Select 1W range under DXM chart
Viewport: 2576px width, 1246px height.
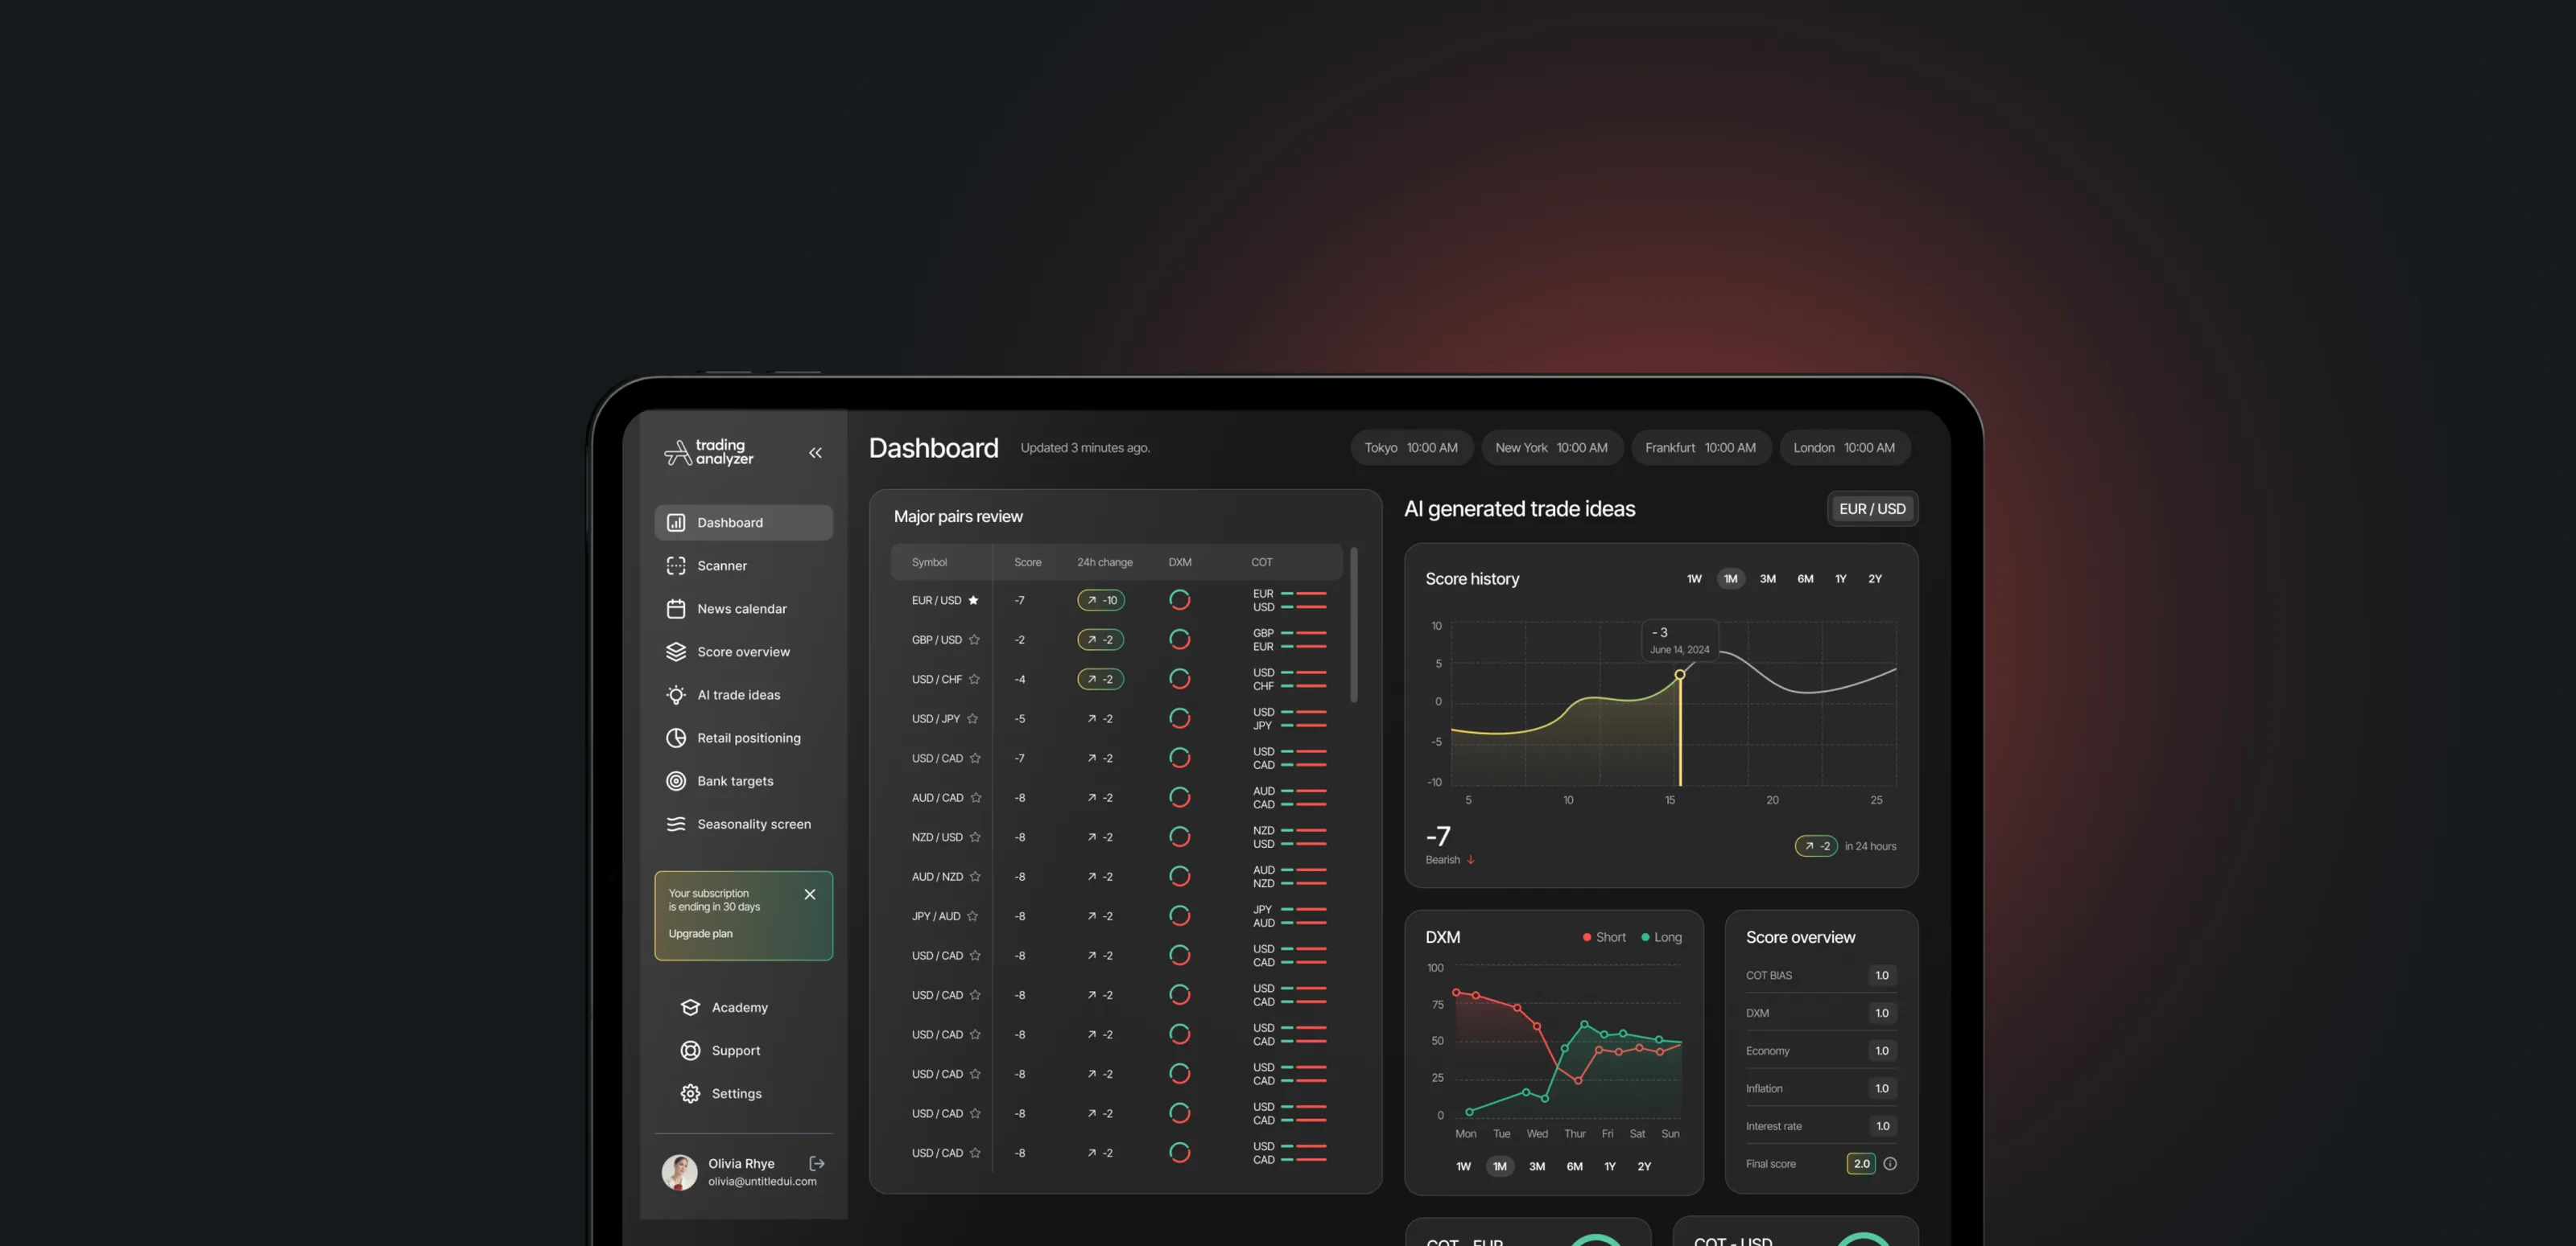click(x=1463, y=1166)
